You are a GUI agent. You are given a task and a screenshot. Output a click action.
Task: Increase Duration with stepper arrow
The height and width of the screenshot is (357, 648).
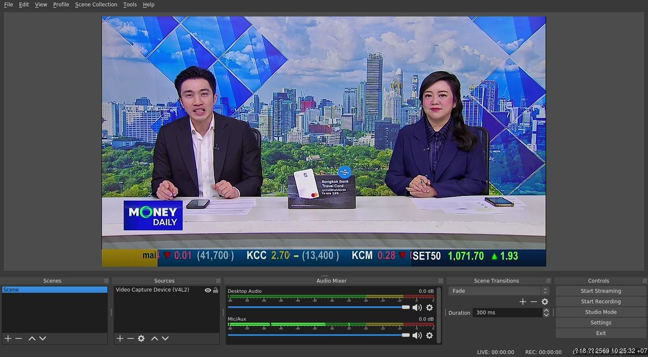coord(546,310)
